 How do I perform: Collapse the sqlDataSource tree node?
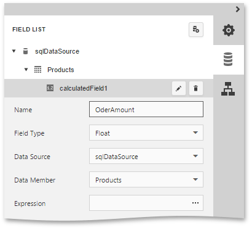[x=14, y=51]
